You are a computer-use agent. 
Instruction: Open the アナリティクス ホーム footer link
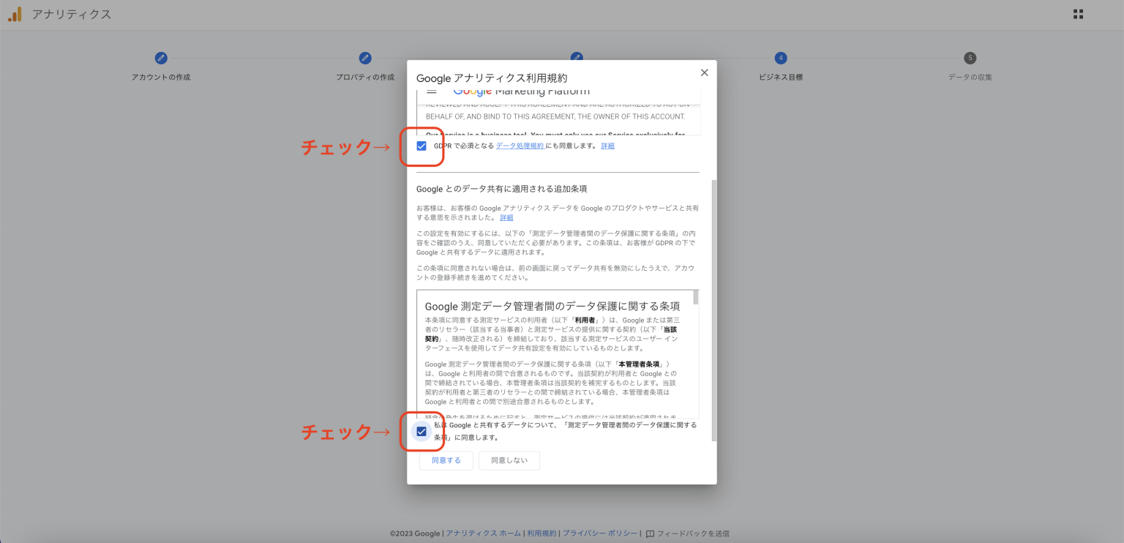[x=482, y=533]
